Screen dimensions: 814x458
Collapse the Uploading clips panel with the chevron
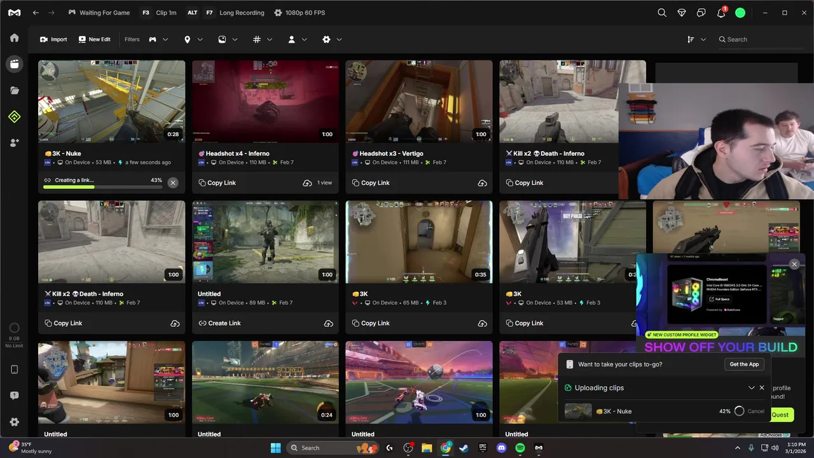(x=752, y=387)
